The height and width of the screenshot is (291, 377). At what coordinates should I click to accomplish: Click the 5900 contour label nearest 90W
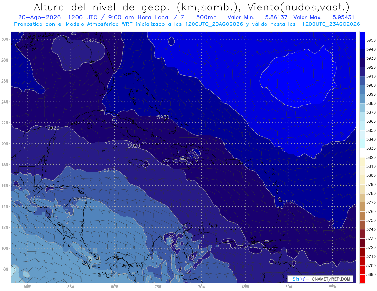pos(35,197)
